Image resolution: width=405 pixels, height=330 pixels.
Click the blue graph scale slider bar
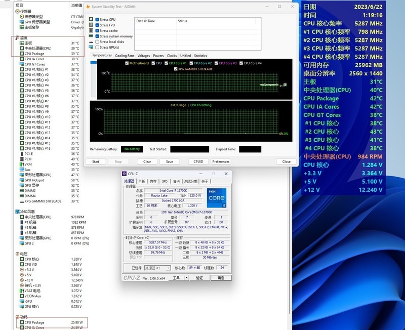coord(93,62)
